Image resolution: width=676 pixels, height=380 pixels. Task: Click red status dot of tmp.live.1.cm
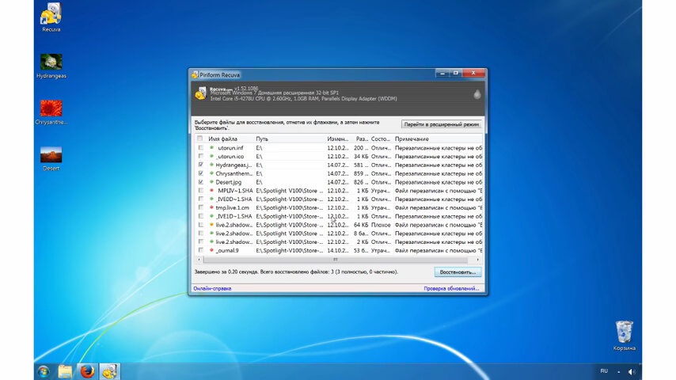[211, 207]
